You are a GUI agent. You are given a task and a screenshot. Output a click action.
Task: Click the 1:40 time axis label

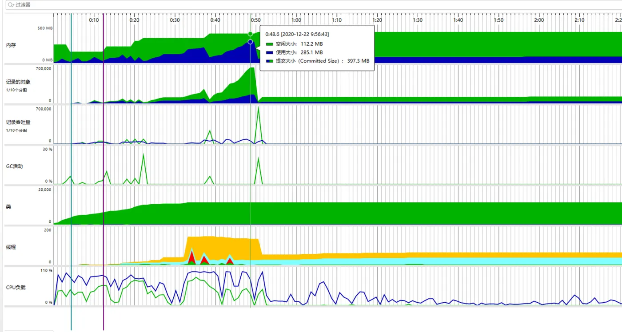pyautogui.click(x=458, y=20)
